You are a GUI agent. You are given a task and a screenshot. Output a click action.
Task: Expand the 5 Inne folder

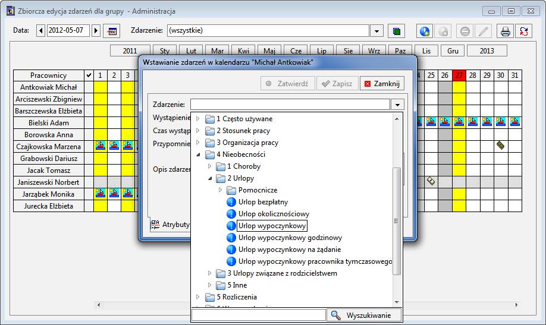[x=209, y=285]
